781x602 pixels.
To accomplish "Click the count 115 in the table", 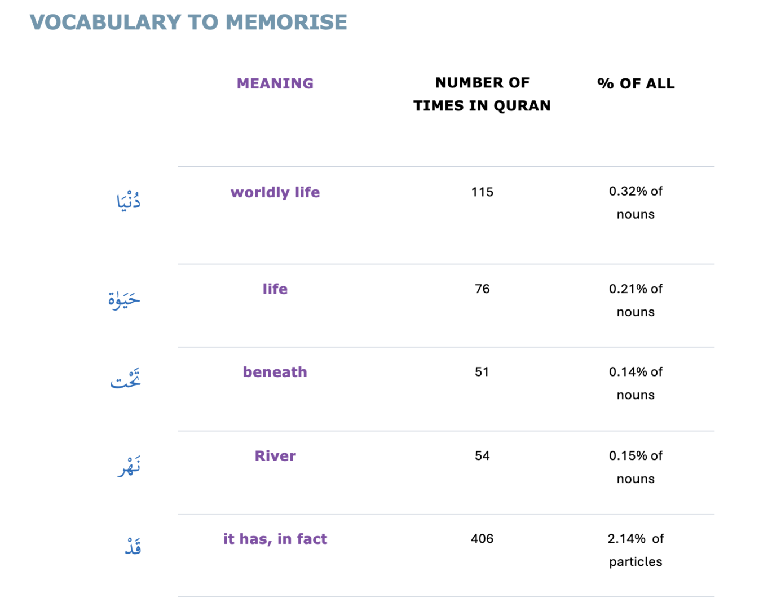I will tap(482, 192).
